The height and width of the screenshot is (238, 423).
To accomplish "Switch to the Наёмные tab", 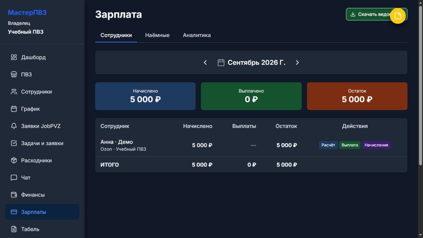I will click(157, 35).
